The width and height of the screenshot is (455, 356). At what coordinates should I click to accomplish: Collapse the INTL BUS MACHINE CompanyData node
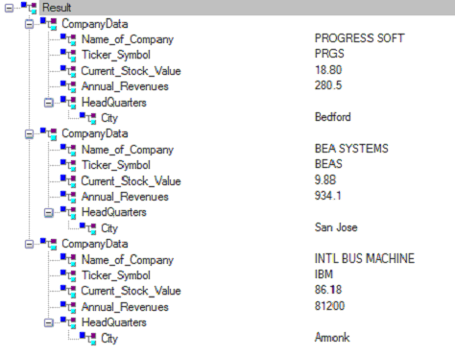click(29, 244)
